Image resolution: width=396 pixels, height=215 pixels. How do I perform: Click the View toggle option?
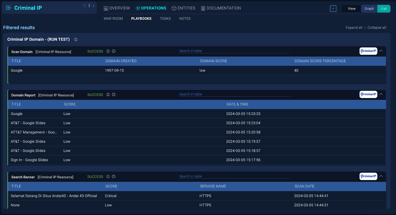tap(352, 9)
